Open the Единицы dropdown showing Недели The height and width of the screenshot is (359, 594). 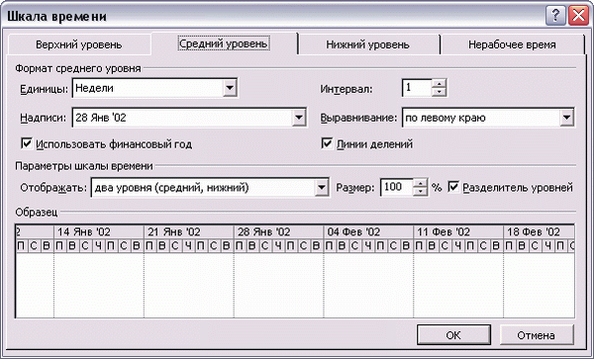pos(155,88)
